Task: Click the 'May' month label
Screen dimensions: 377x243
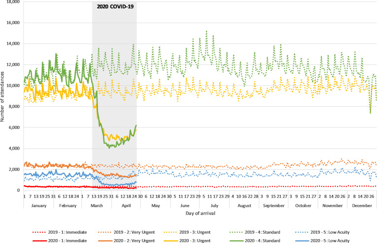Action: click(156, 206)
